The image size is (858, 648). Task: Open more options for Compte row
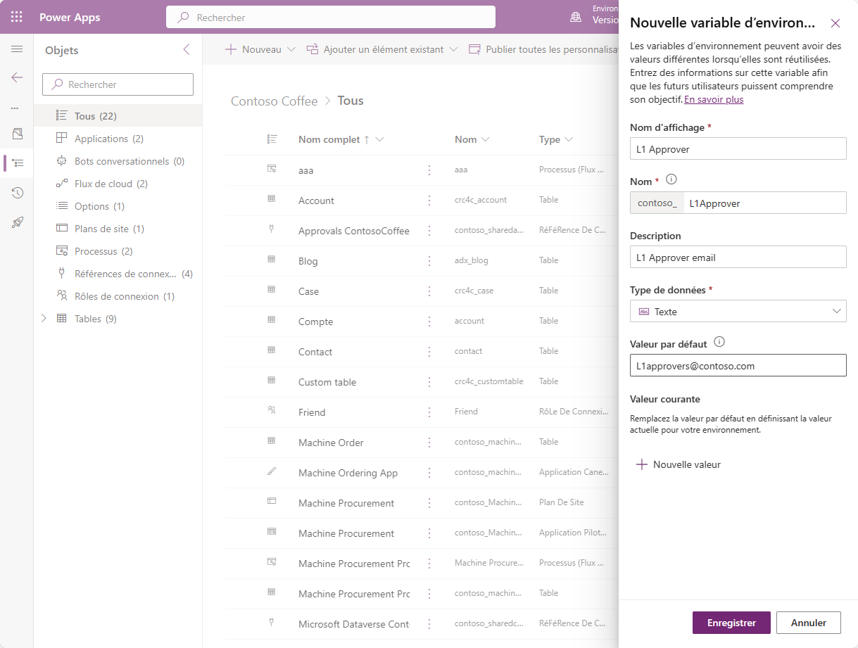point(429,322)
